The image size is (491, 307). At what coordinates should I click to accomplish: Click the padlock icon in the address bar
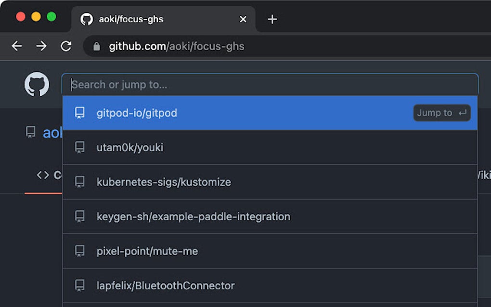pos(96,47)
